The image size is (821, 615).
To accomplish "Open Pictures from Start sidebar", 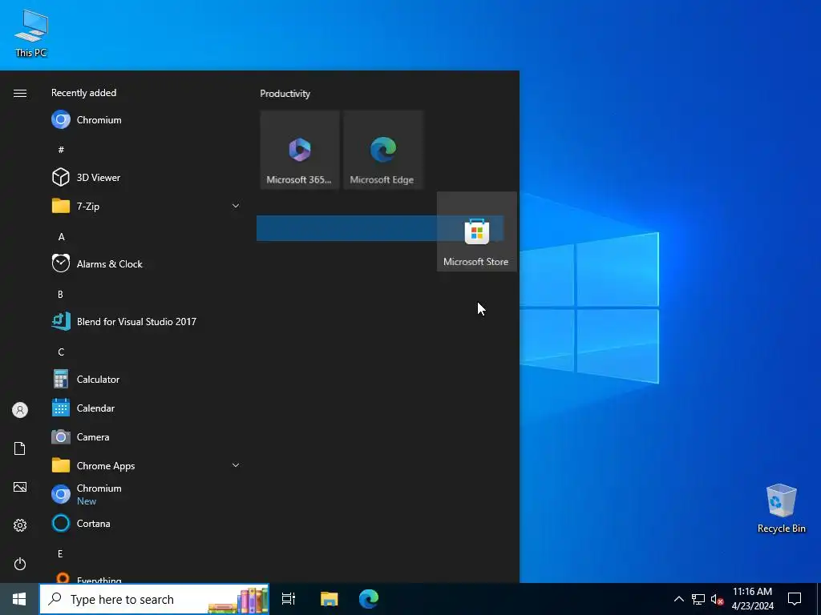I will click(x=20, y=487).
